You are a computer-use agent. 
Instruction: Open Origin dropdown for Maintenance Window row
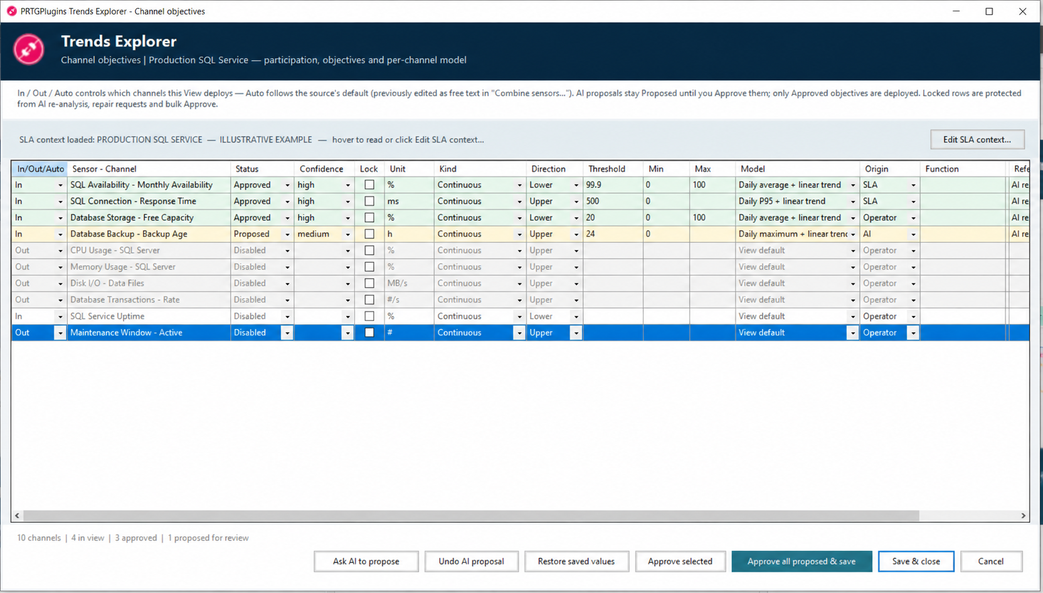tap(913, 333)
